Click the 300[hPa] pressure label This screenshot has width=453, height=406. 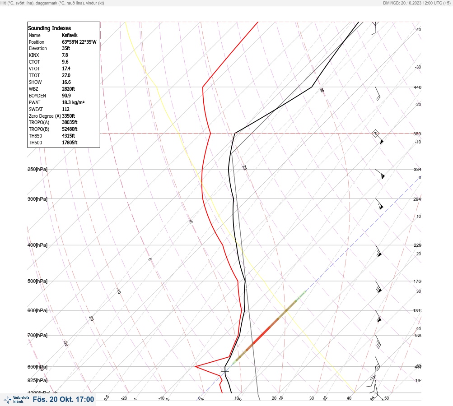(37, 199)
